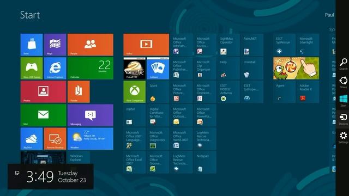The height and width of the screenshot is (196, 349).
Task: Launch SightMax Operator tile
Action: coord(228,45)
